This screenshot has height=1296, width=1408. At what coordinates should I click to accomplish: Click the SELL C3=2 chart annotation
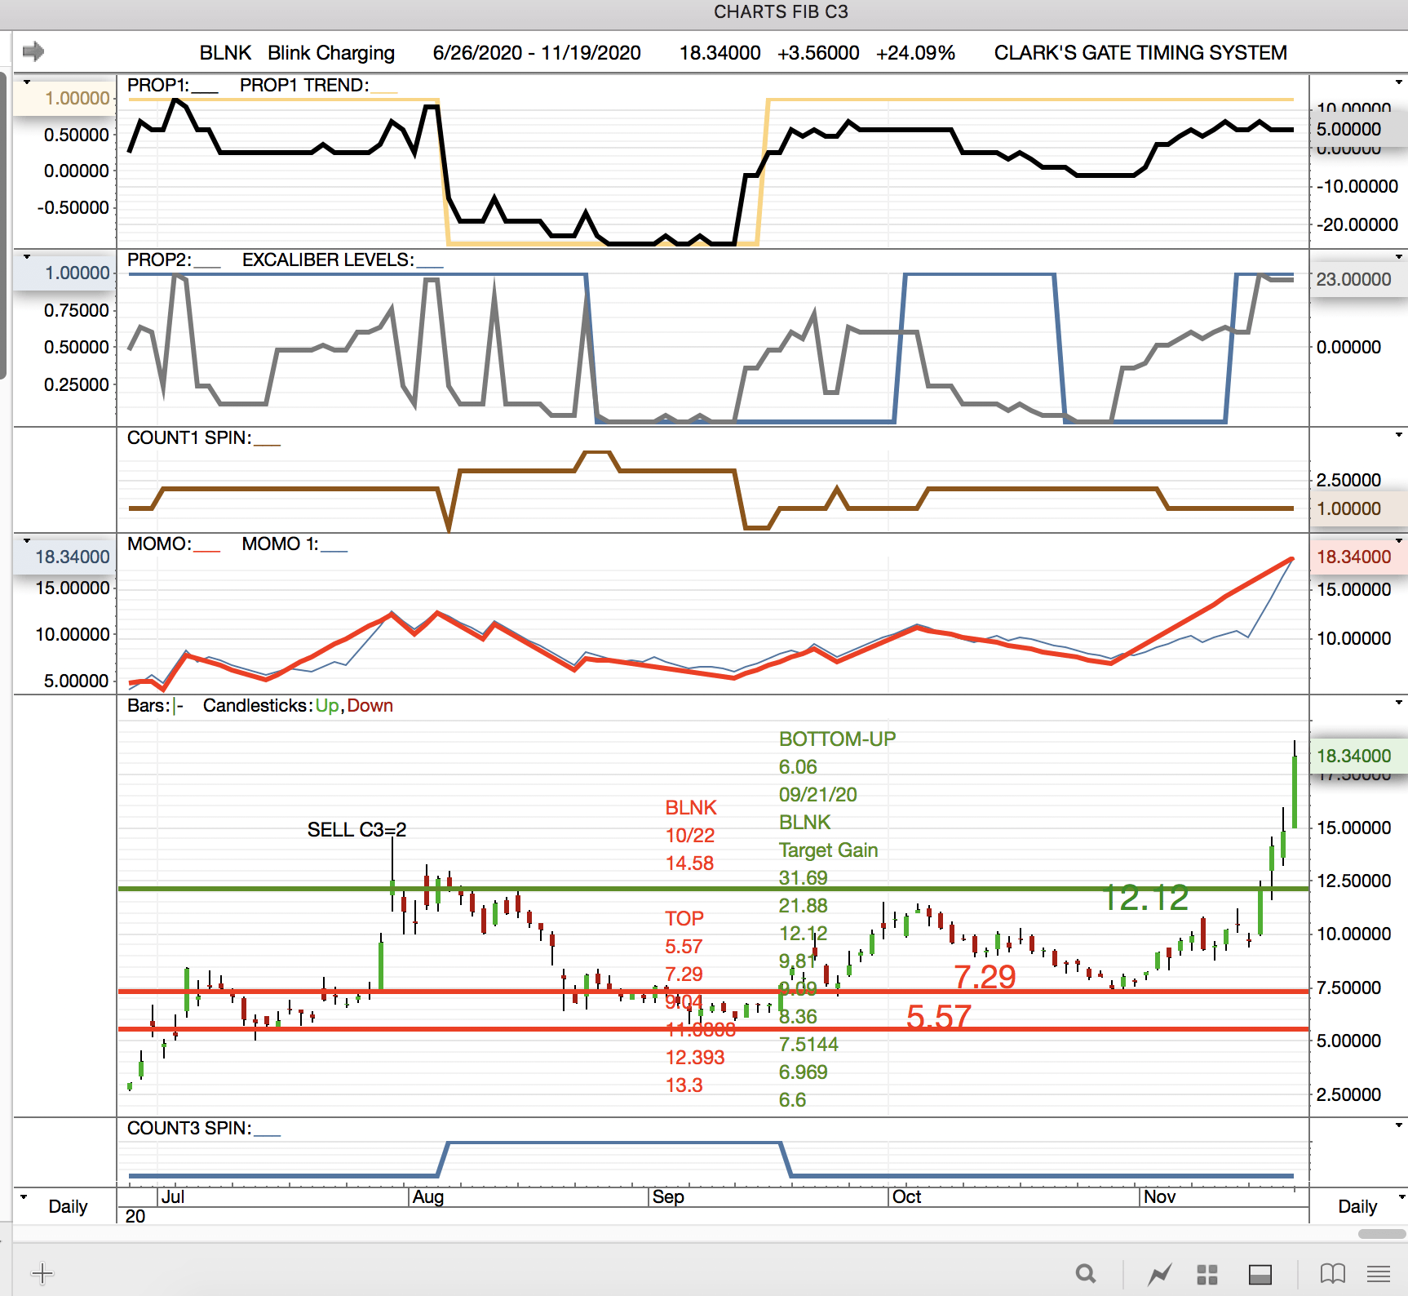click(356, 829)
